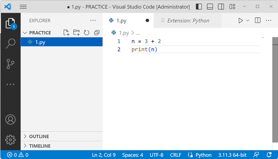This screenshot has height=159, width=278.
Task: Open the Manage gear settings
Action: (10, 140)
